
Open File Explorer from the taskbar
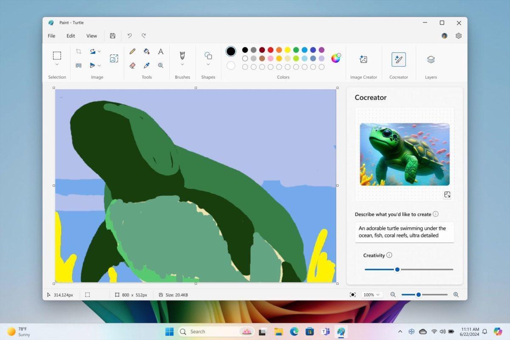coord(278,331)
